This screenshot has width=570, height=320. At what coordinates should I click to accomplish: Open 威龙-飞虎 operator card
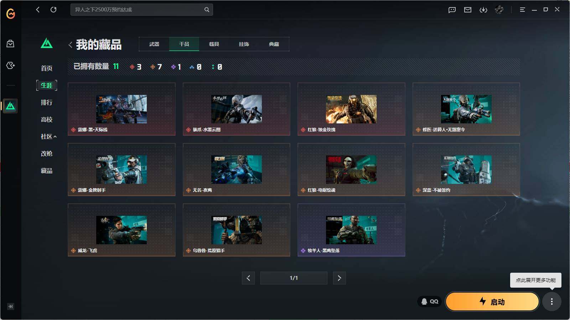121,230
